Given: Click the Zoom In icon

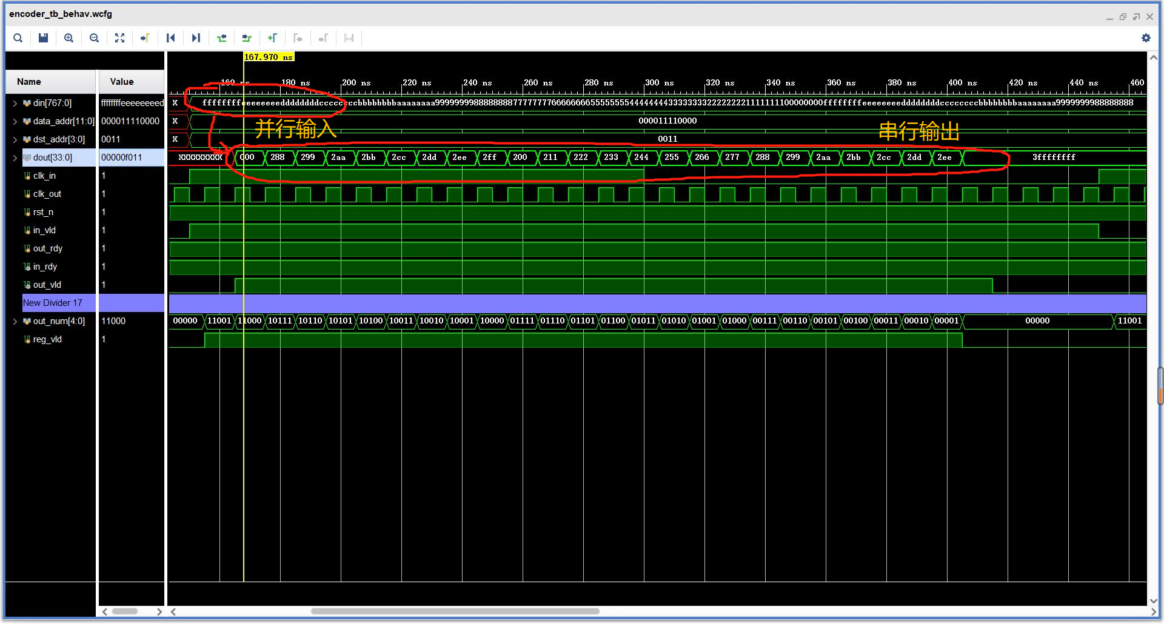Looking at the screenshot, I should tap(69, 38).
